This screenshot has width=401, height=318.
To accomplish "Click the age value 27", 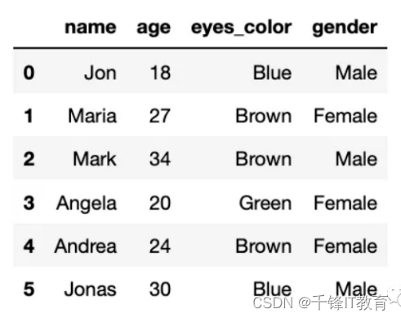I will 160,116.
